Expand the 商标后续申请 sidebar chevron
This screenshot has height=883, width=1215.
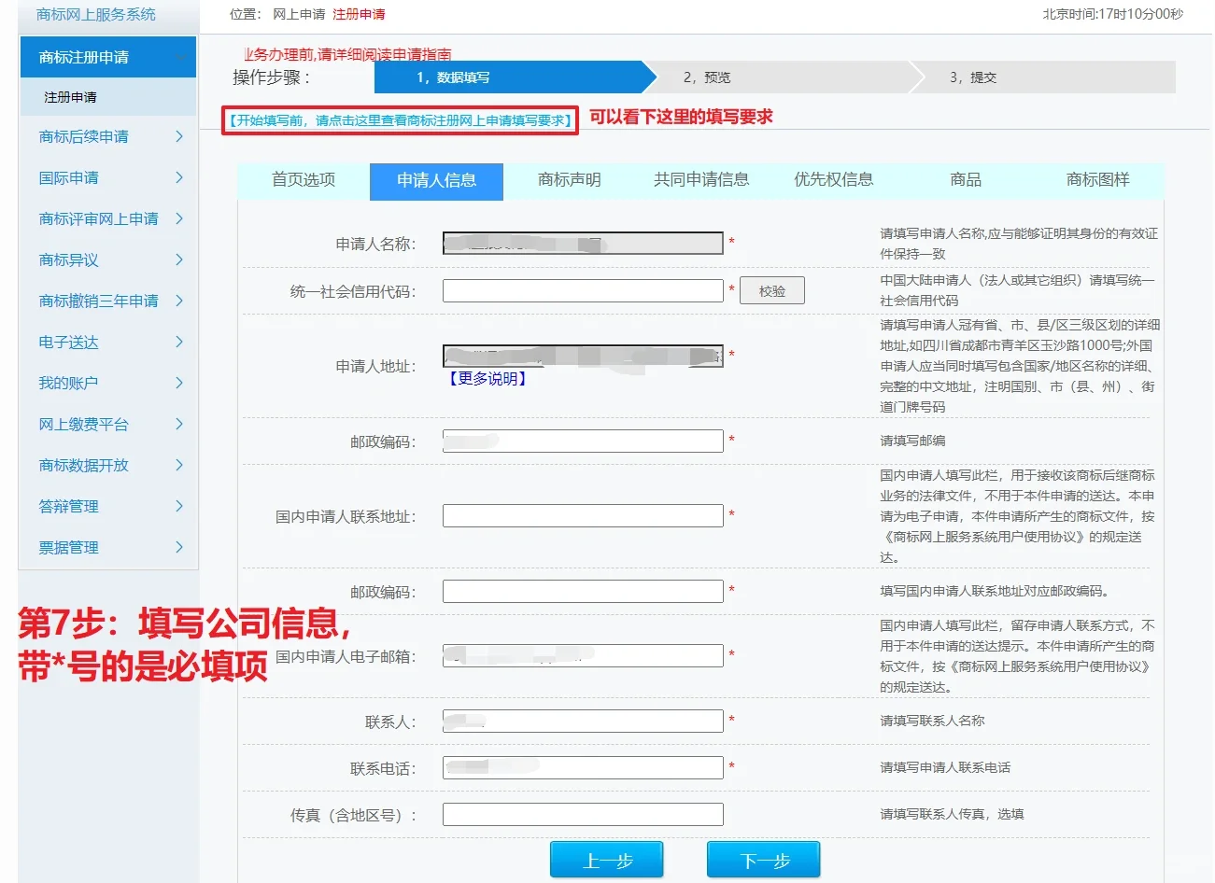click(179, 136)
